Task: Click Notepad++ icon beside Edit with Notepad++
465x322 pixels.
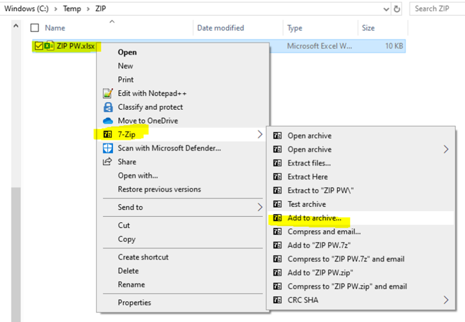Action: point(108,93)
